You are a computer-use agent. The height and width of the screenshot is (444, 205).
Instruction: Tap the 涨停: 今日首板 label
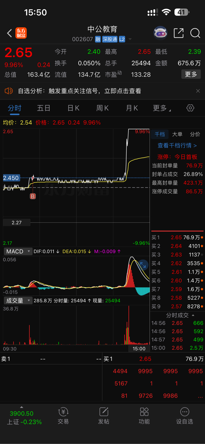[177, 157]
